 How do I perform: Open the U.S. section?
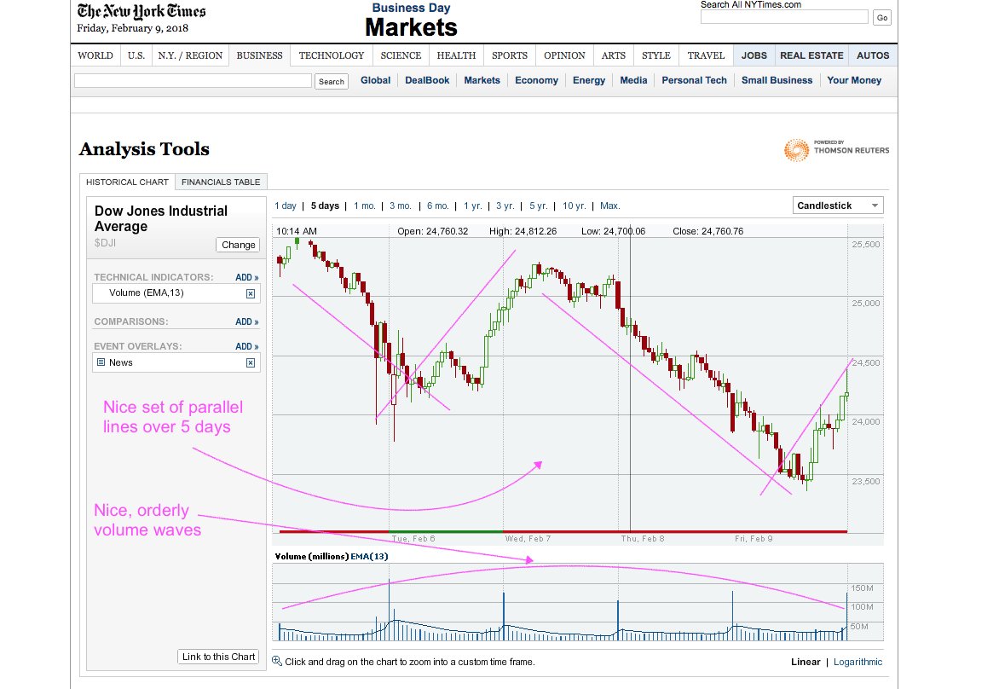(136, 55)
